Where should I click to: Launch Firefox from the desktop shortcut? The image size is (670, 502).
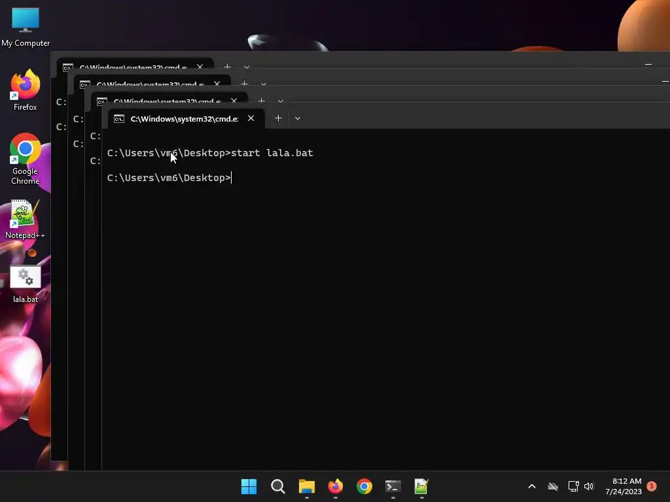[x=26, y=90]
